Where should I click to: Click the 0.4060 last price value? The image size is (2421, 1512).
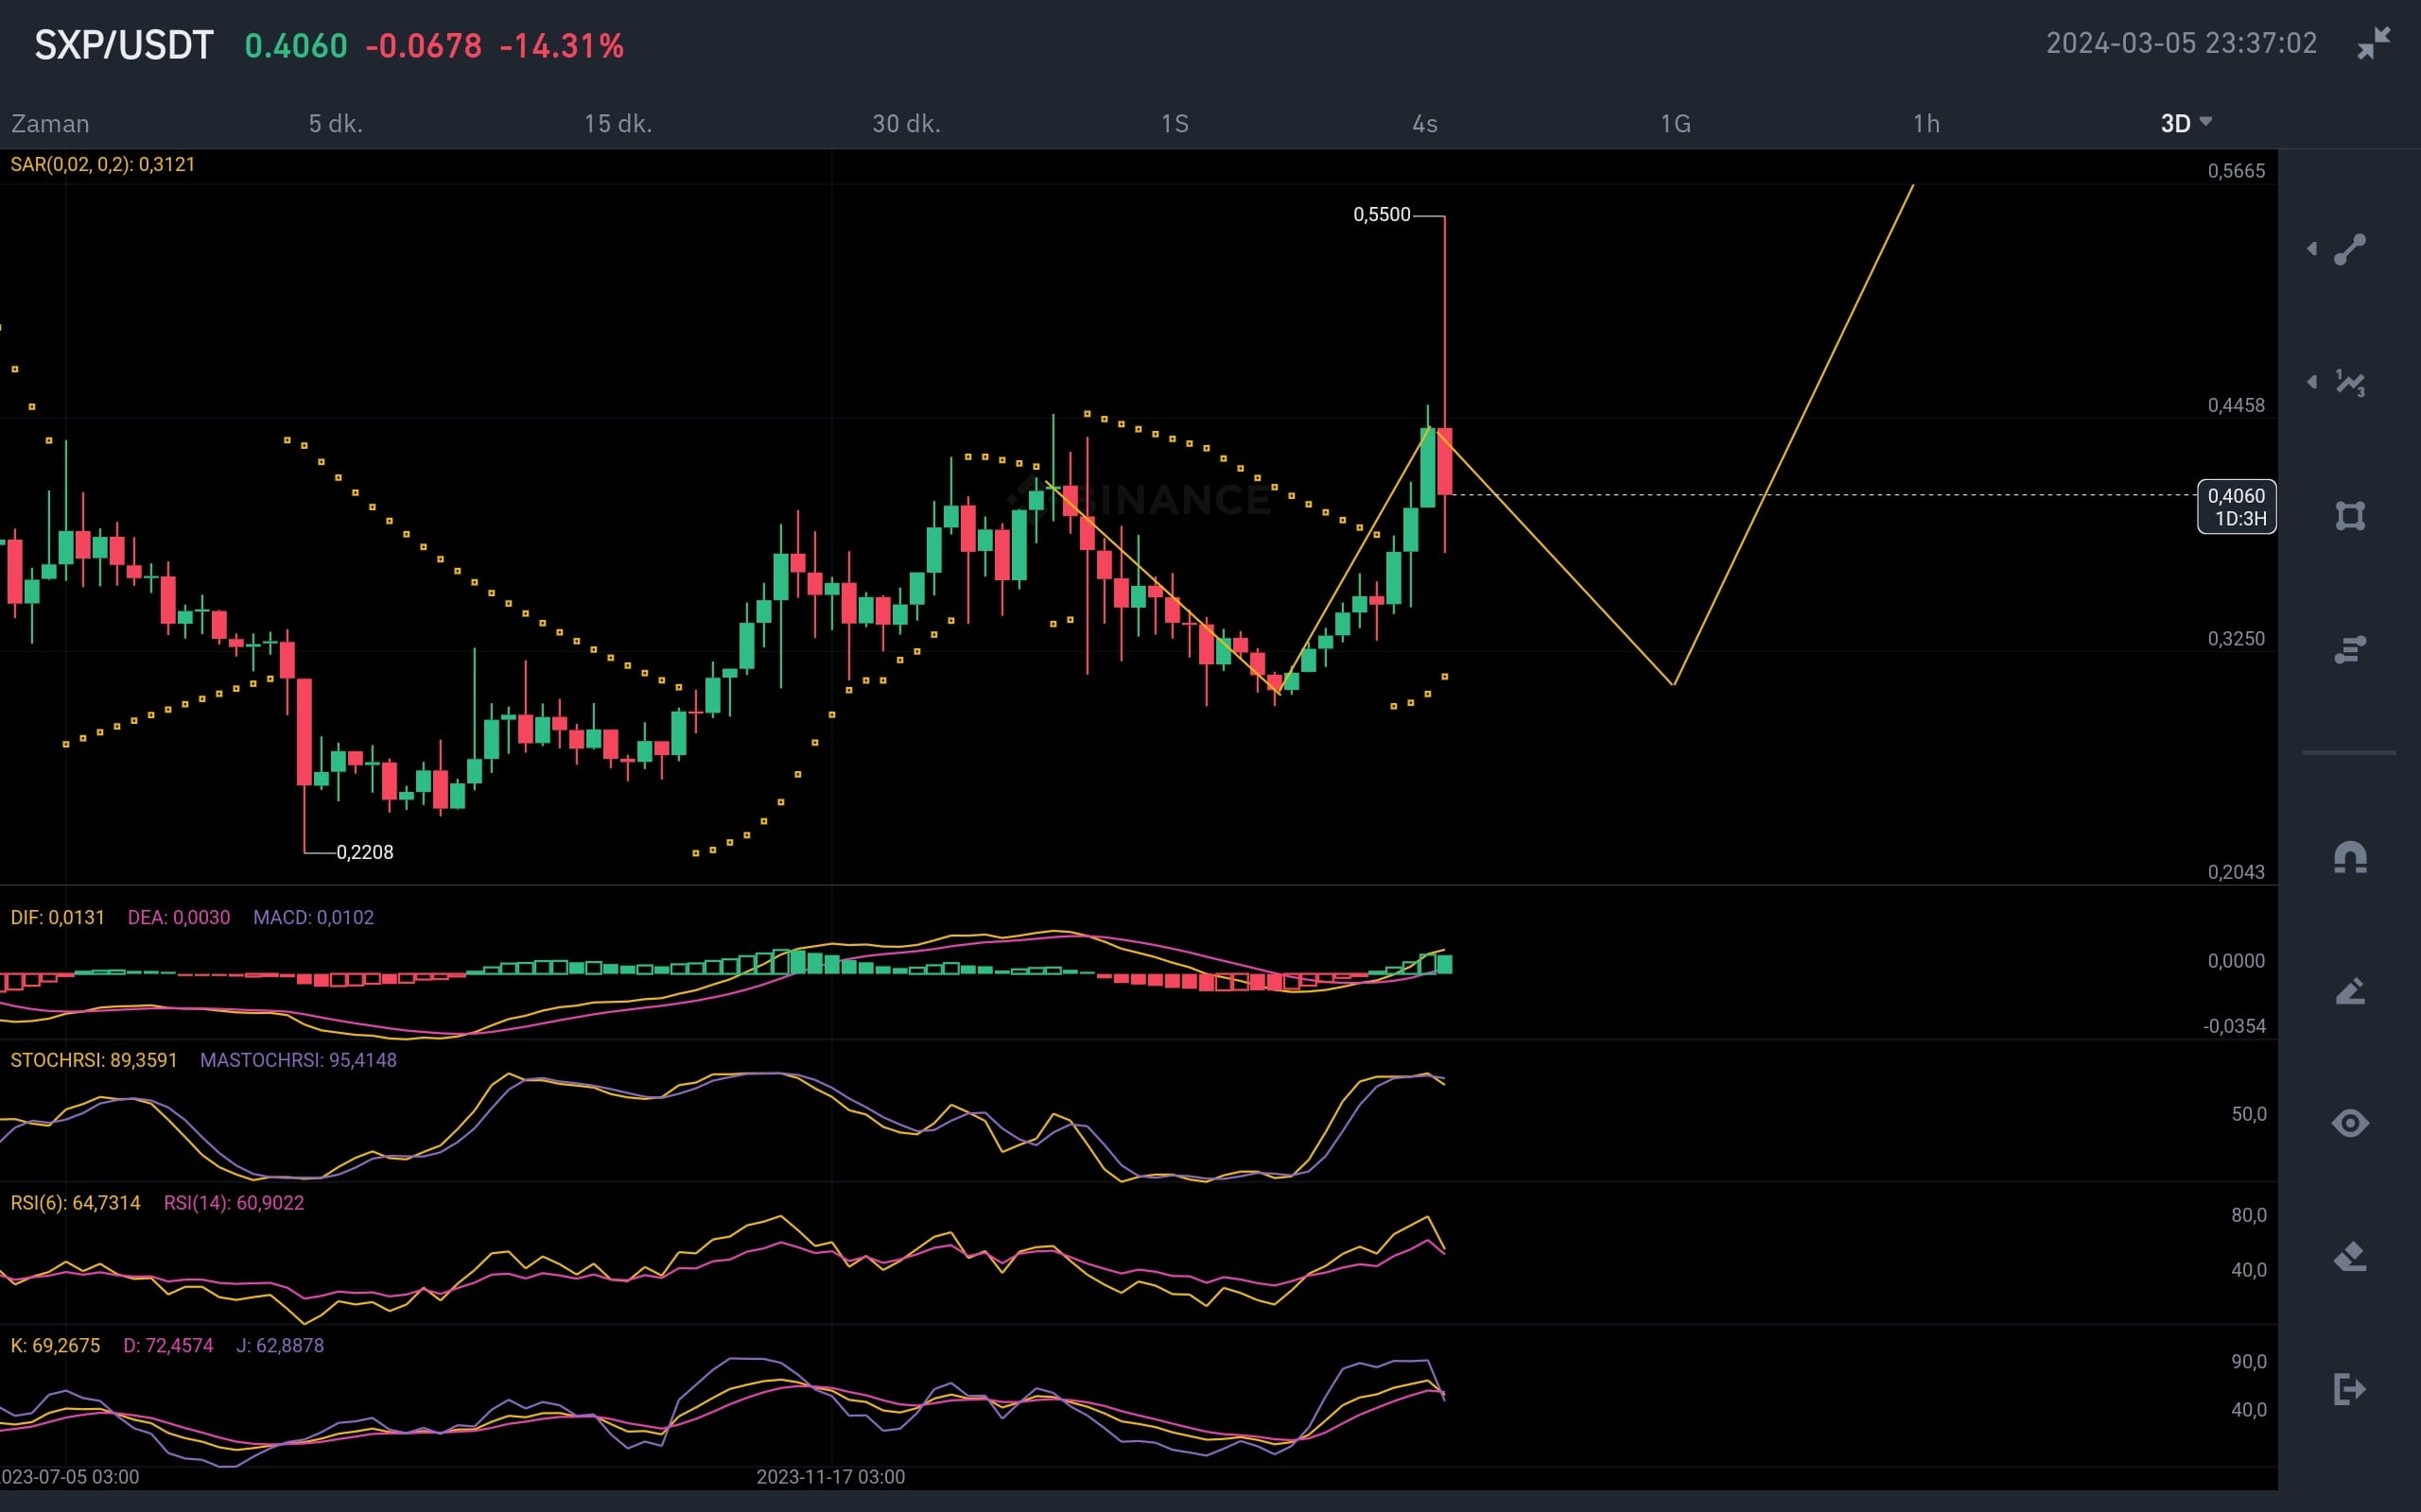pos(296,46)
